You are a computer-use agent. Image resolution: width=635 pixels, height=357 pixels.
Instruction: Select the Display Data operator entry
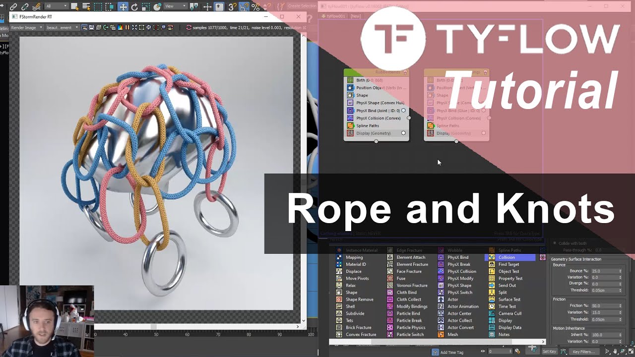(505, 327)
